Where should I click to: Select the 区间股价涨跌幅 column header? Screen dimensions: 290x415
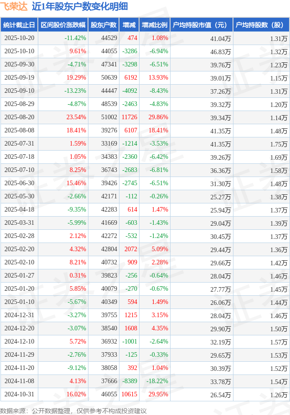point(63,25)
